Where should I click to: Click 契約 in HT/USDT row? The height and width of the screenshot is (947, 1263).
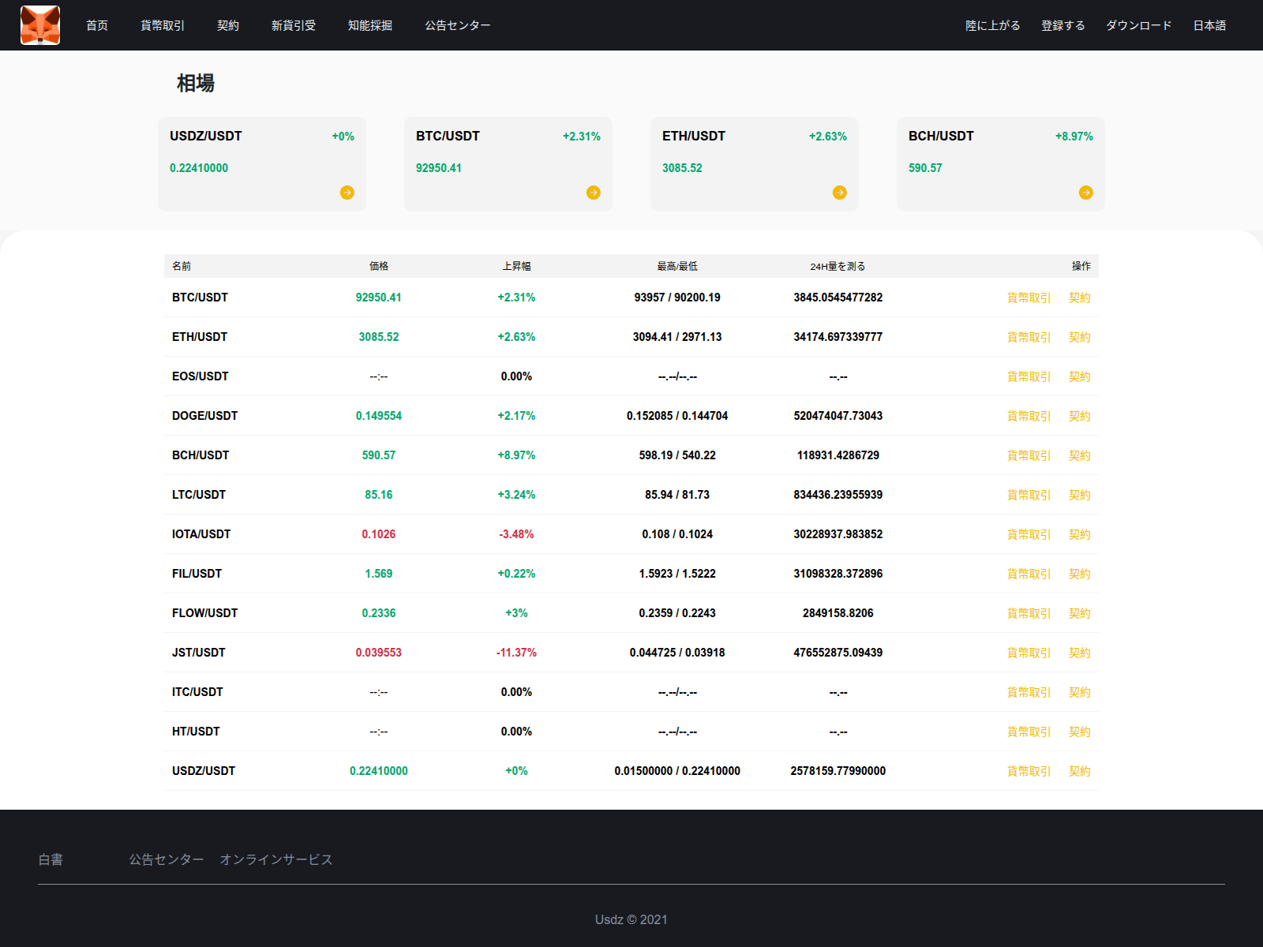pyautogui.click(x=1080, y=732)
